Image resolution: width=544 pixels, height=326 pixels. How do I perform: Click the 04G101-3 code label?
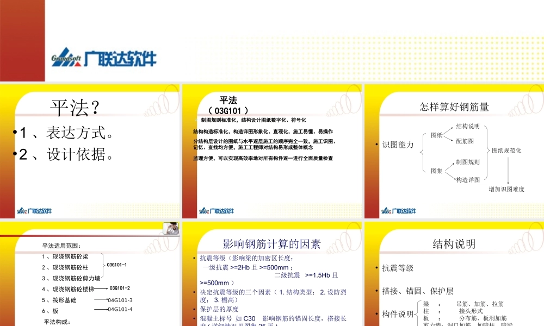pos(120,300)
